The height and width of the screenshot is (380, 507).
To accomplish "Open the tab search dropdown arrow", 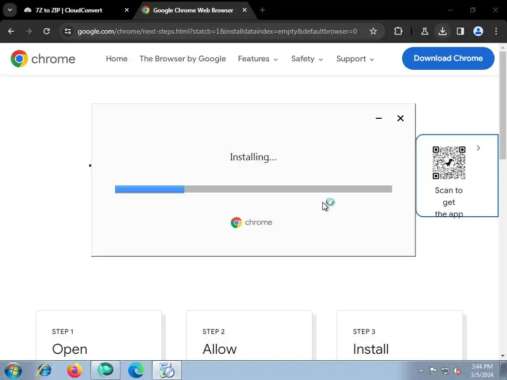I will coord(10,10).
